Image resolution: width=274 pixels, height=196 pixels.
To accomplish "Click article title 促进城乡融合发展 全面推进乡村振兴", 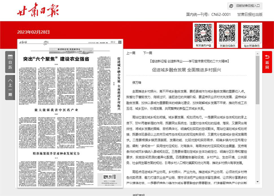I will [186, 70].
